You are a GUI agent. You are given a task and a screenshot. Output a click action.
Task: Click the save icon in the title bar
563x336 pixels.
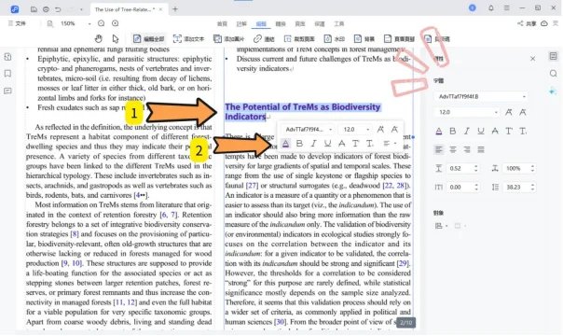point(34,9)
